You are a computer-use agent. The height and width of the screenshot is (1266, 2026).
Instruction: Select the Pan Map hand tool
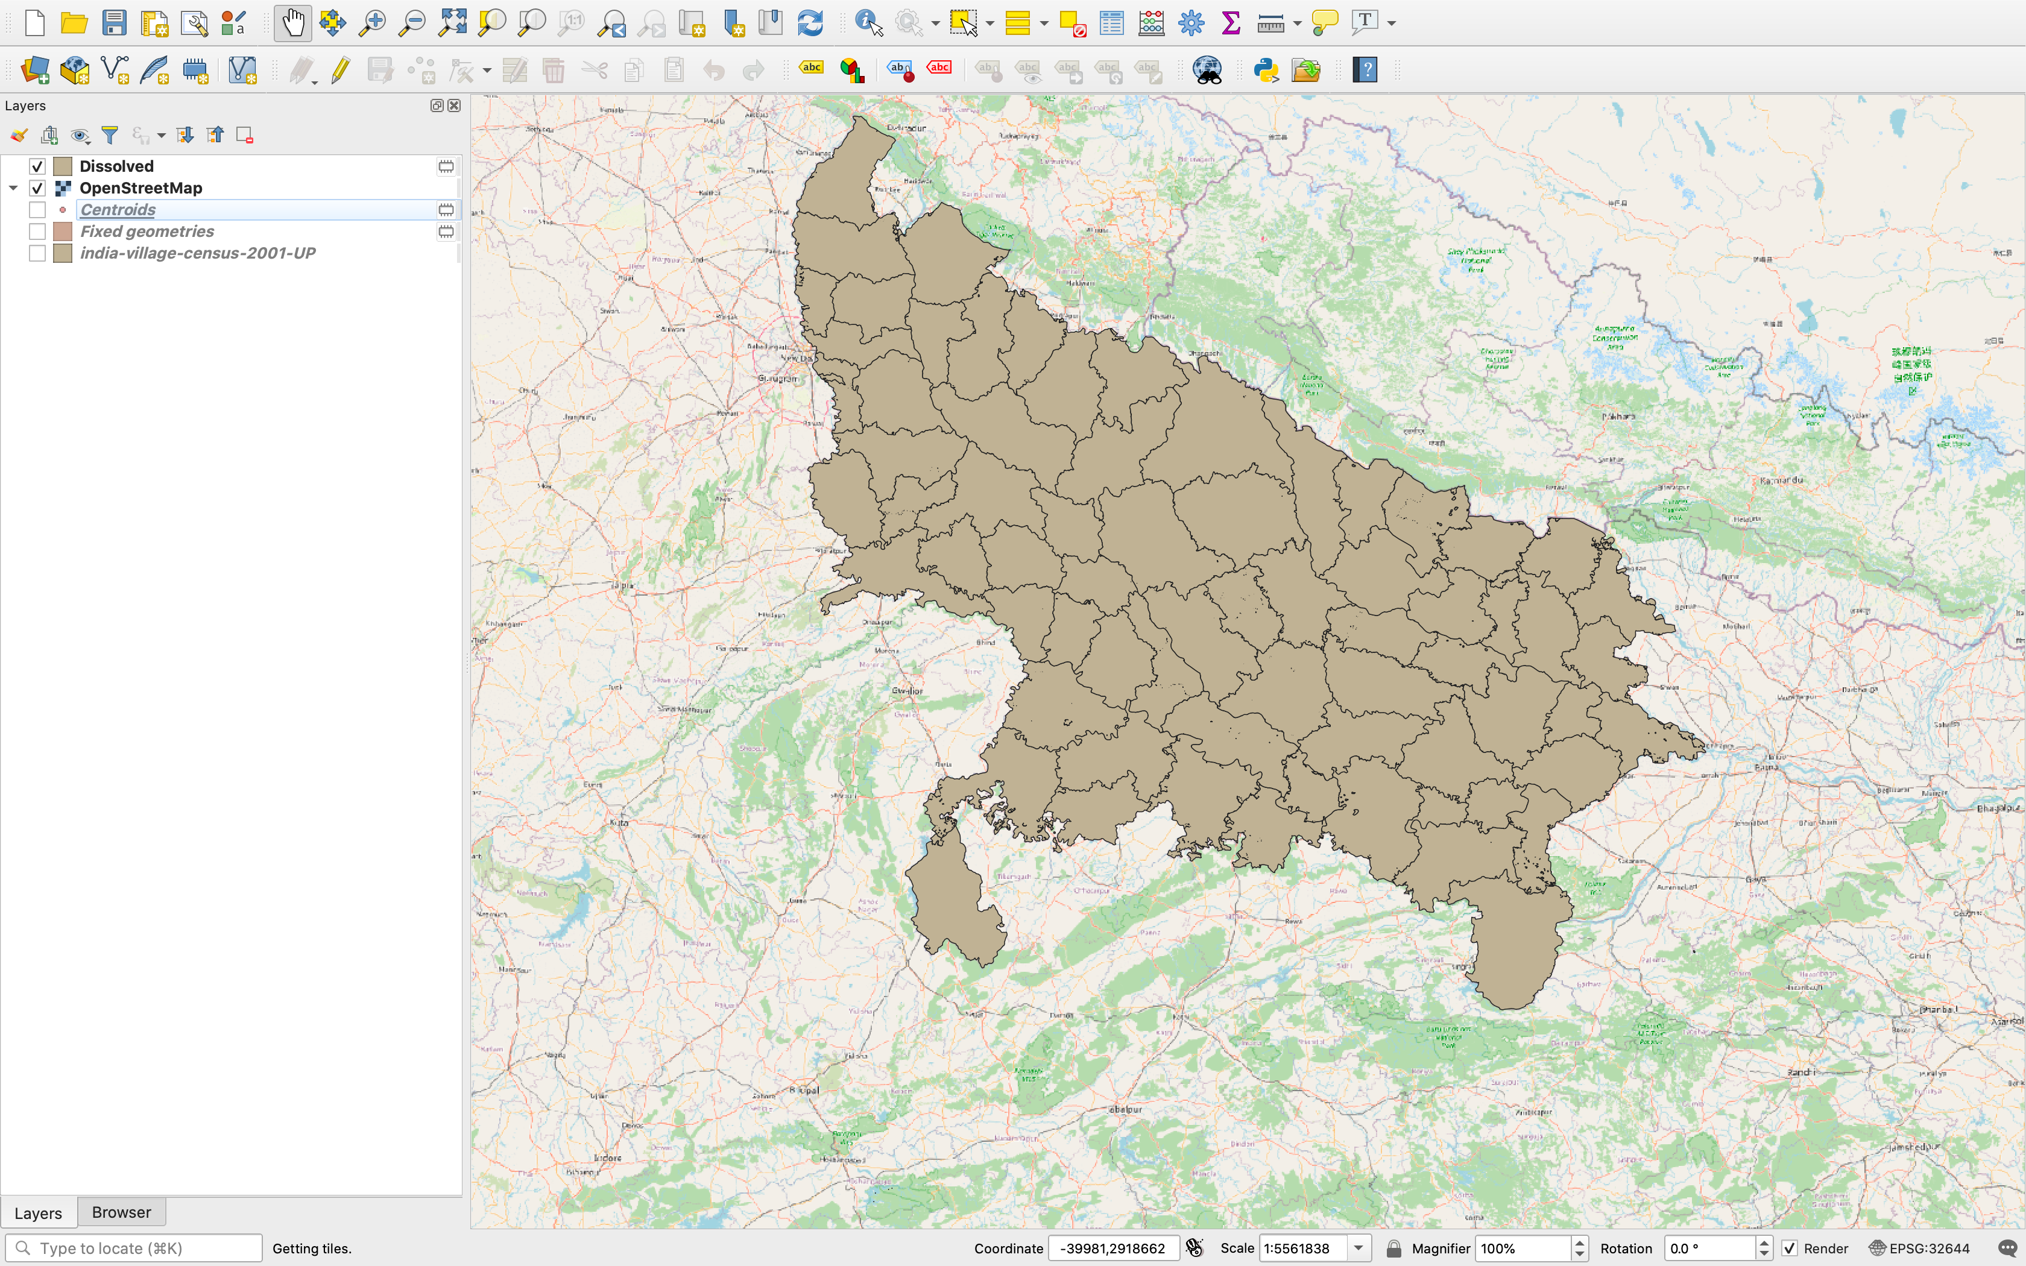click(x=292, y=23)
